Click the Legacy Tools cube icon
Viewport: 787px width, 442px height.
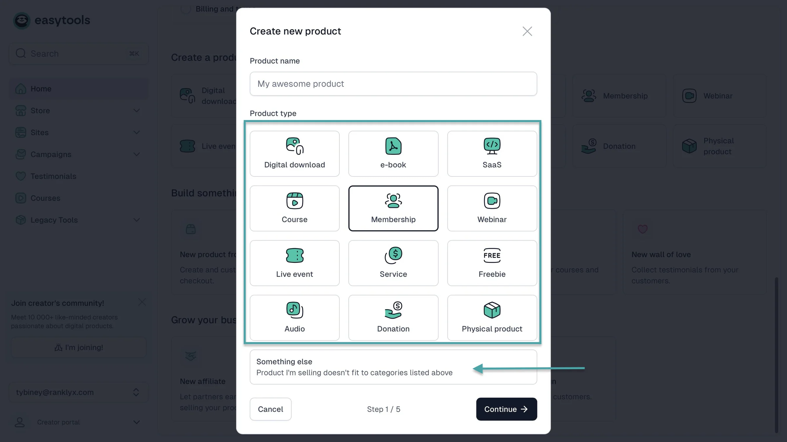coord(21,220)
